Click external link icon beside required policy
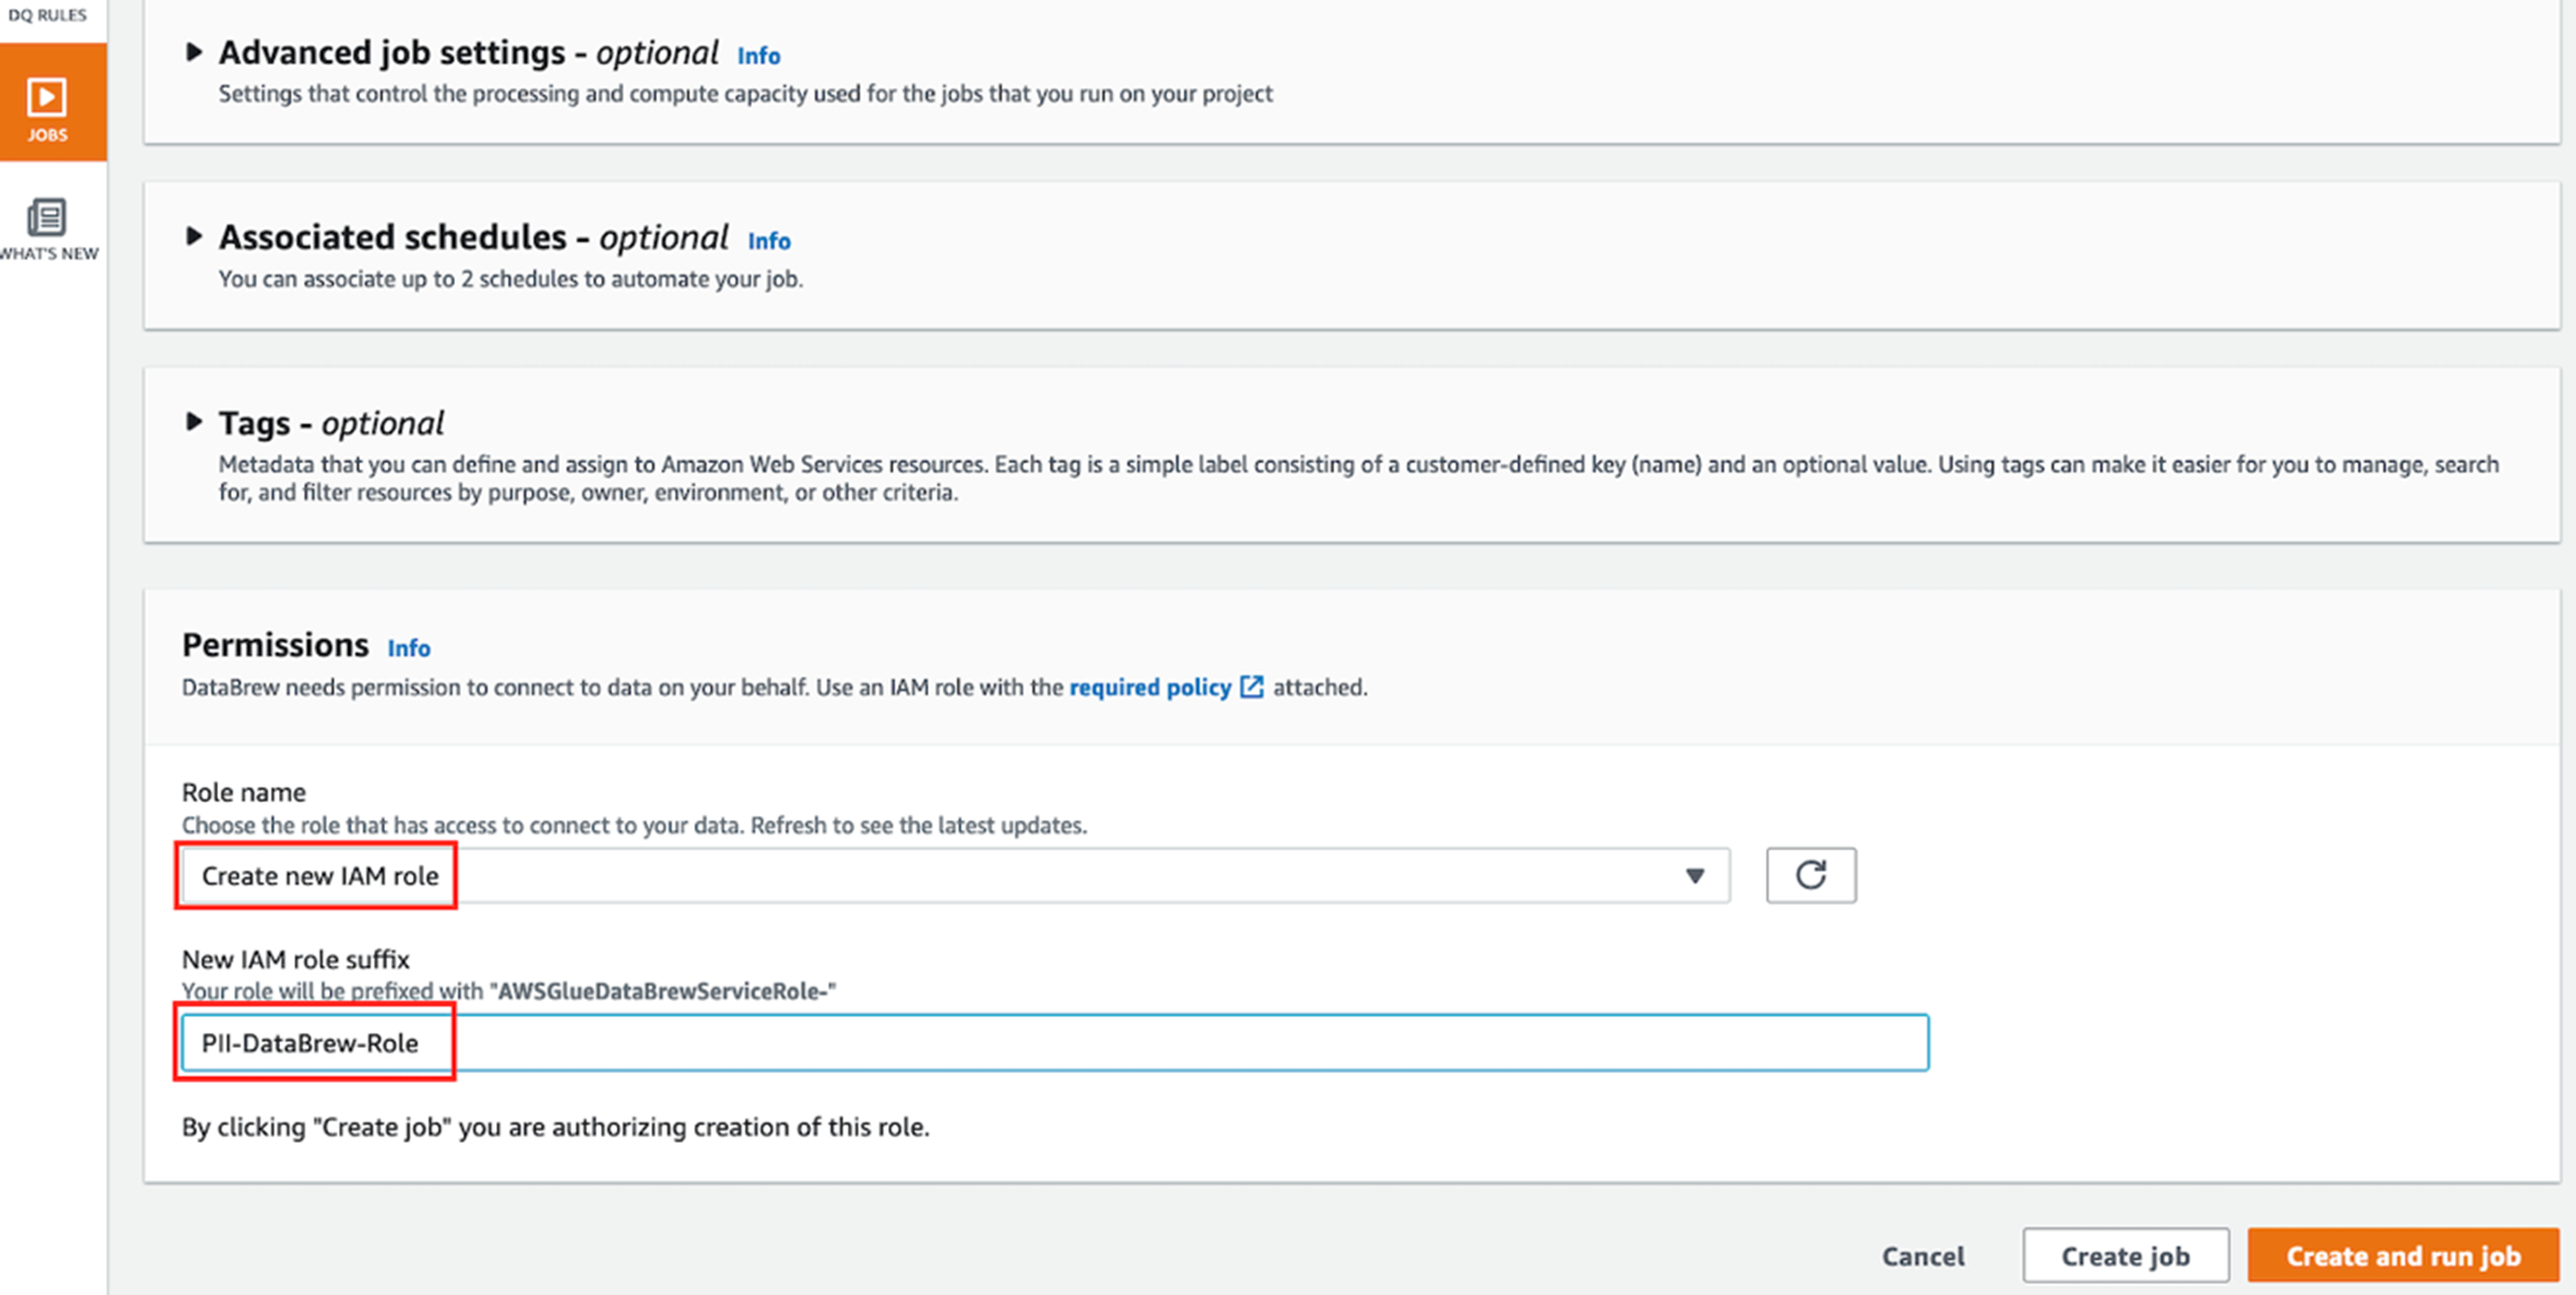 (1251, 687)
